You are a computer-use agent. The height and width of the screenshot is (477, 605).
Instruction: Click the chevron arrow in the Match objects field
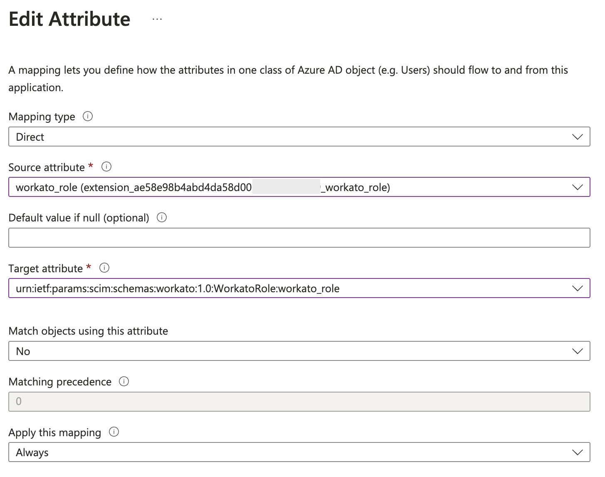coord(578,351)
